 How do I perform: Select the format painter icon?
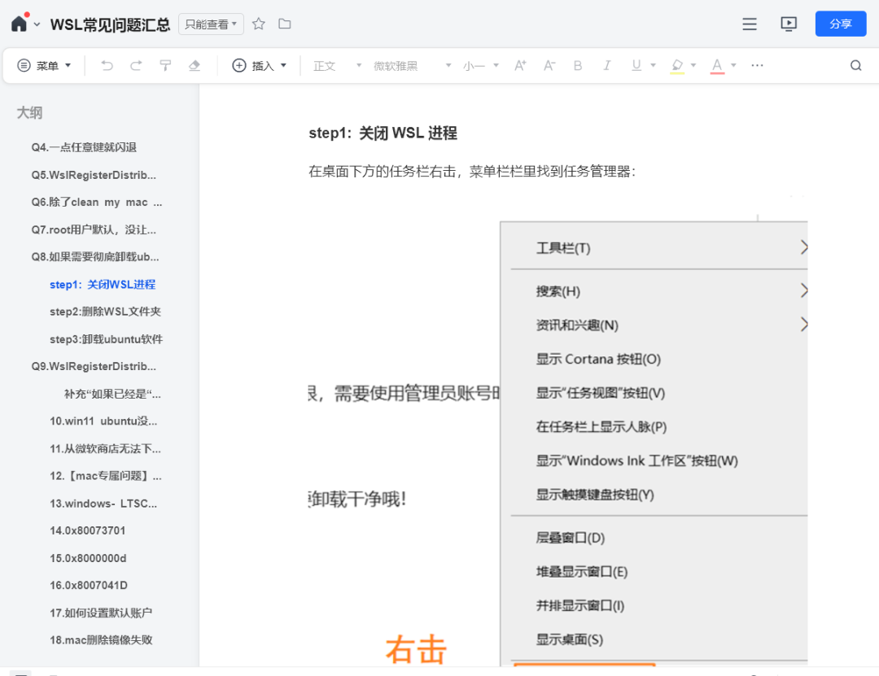pyautogui.click(x=165, y=66)
